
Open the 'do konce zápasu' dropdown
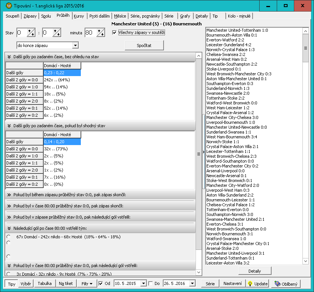tap(75, 45)
